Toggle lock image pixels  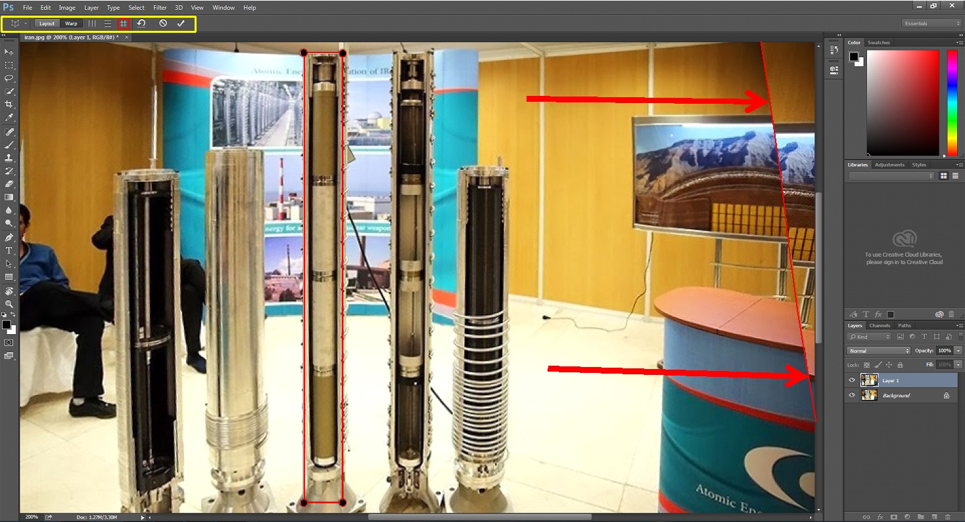[878, 364]
